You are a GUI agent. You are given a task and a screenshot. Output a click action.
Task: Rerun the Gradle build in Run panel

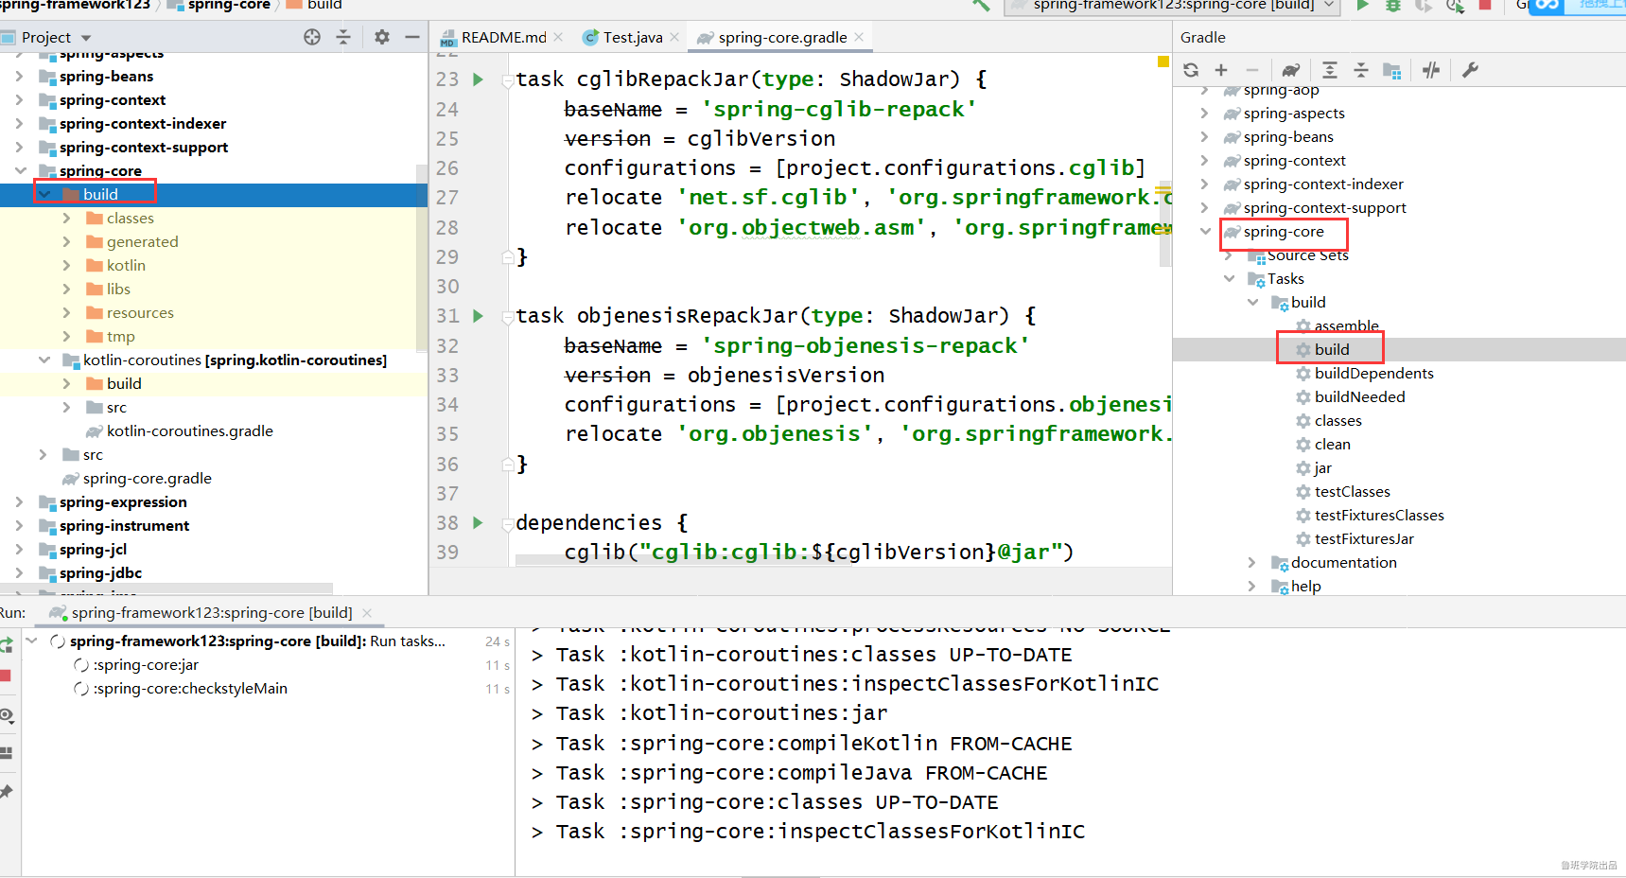click(x=7, y=645)
